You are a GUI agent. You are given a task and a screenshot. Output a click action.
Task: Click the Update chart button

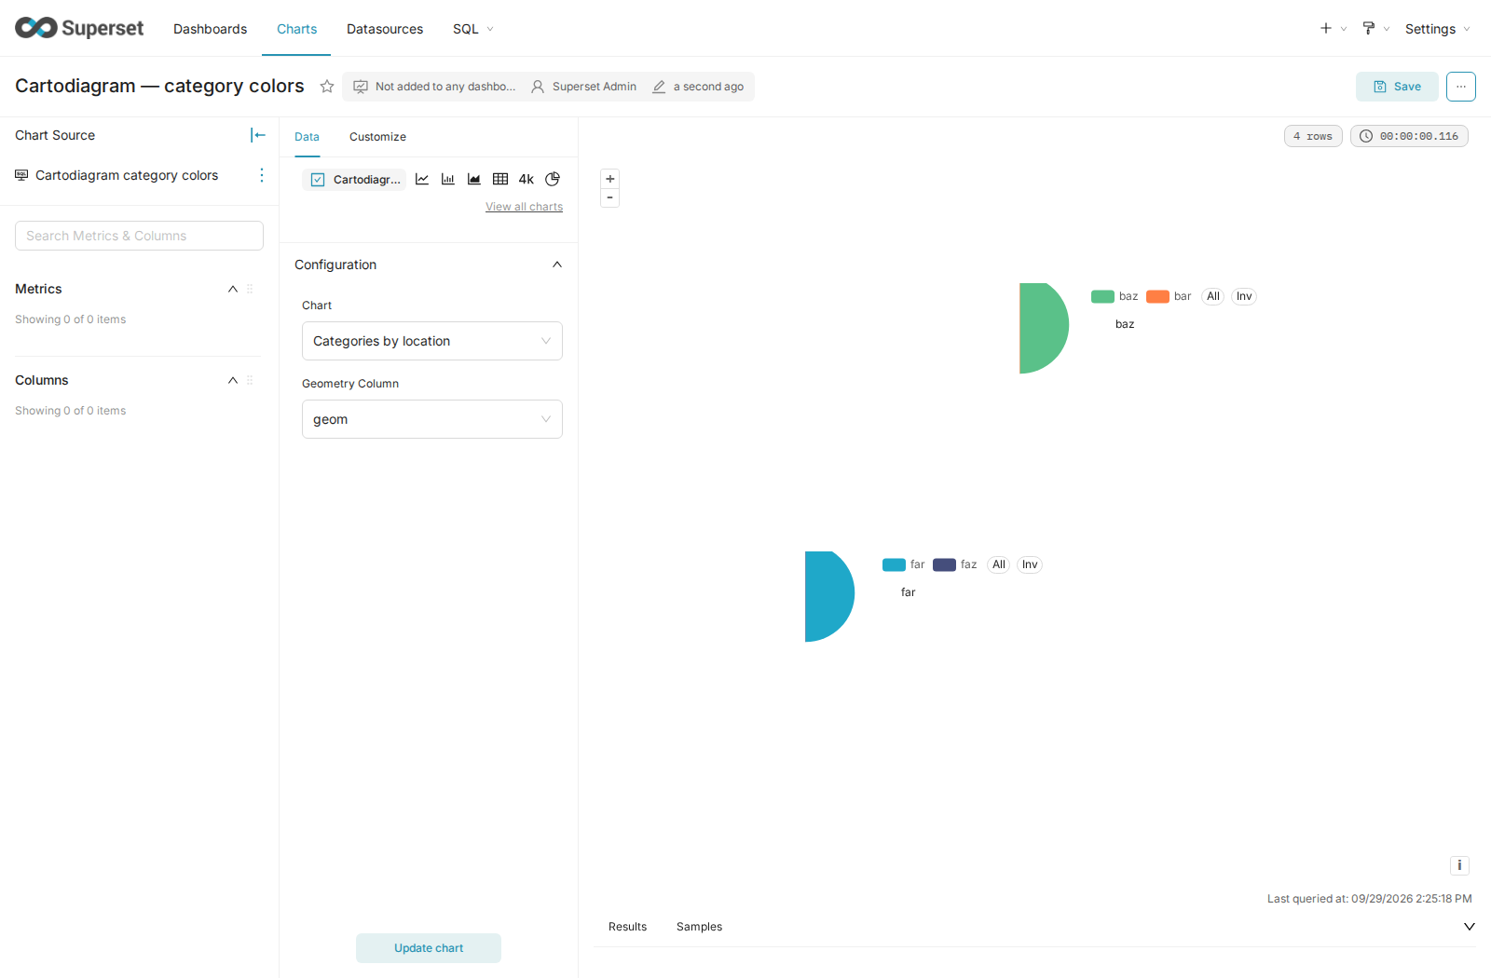coord(429,948)
